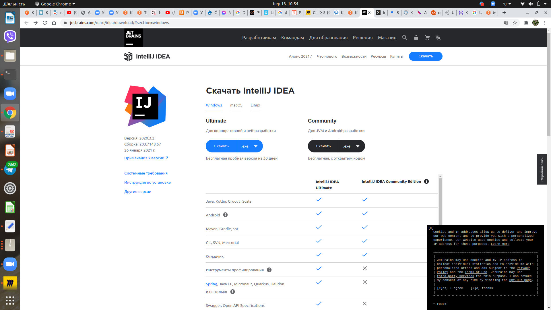Open Обратная связь feedback side tab
Viewport: 551px width, 310px height.
pyautogui.click(x=542, y=169)
